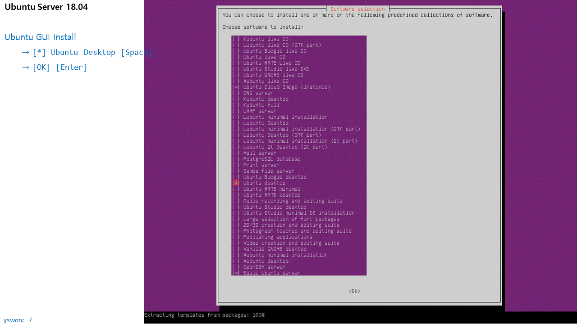This screenshot has height=324, width=577.
Task: Uncheck Ubuntu Cloud Image (instance)
Action: point(236,87)
